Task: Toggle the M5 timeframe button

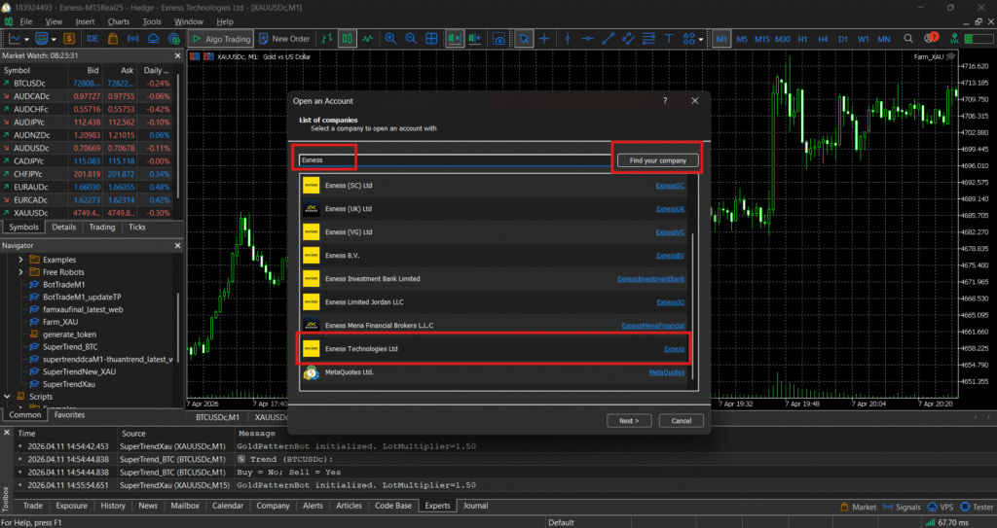Action: tap(742, 39)
